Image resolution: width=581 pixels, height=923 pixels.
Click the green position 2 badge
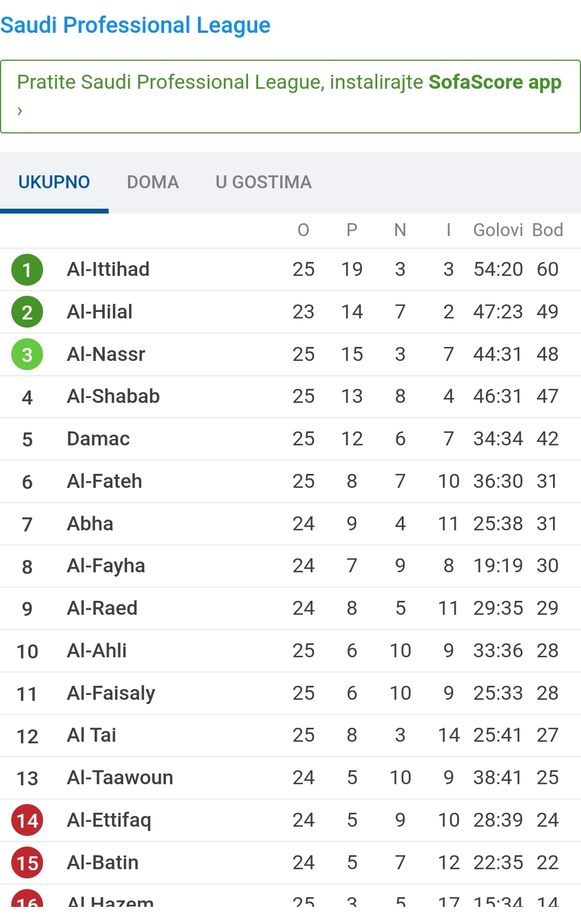click(27, 312)
